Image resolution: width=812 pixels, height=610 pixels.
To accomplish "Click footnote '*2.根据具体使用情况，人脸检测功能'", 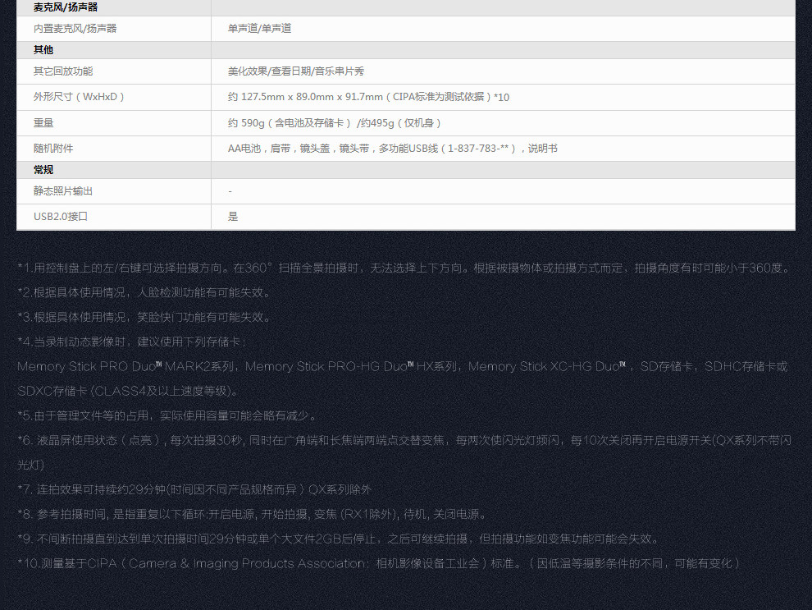I will click(x=144, y=293).
